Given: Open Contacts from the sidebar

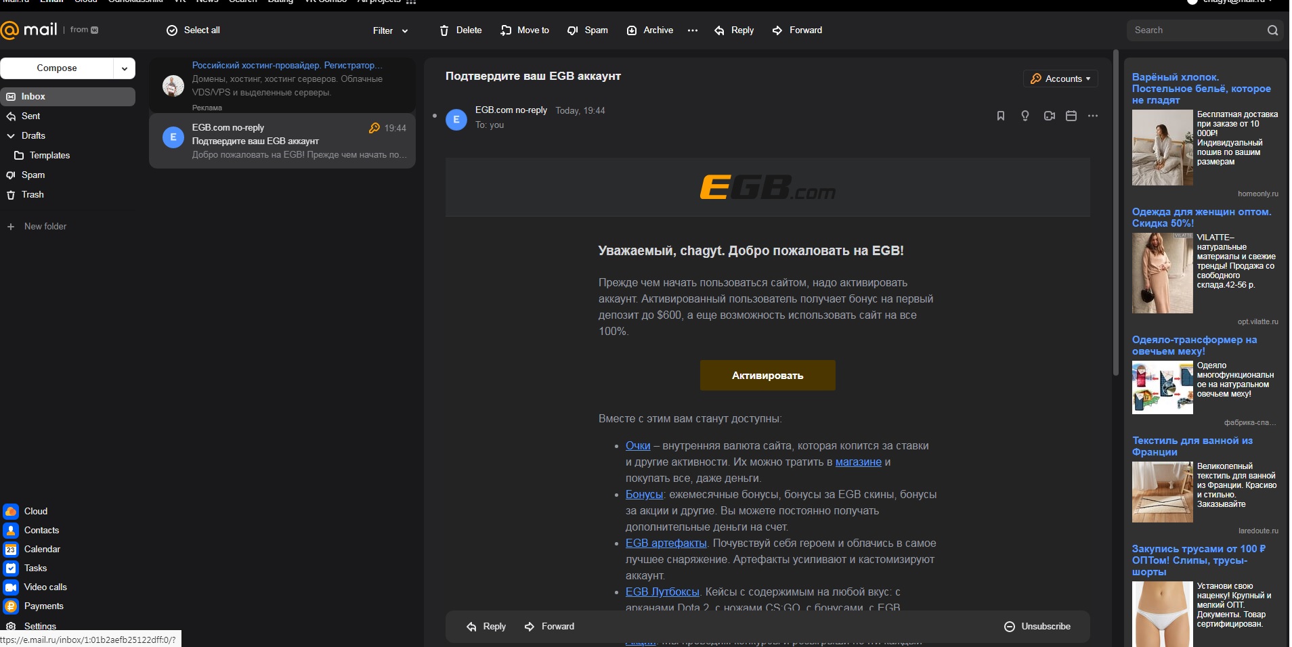Looking at the screenshot, I should pyautogui.click(x=31, y=530).
